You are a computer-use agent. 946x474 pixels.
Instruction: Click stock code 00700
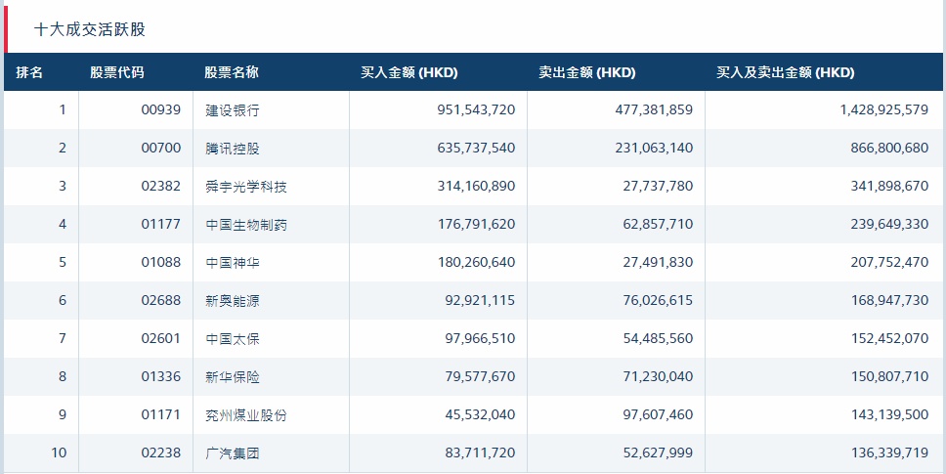point(161,149)
